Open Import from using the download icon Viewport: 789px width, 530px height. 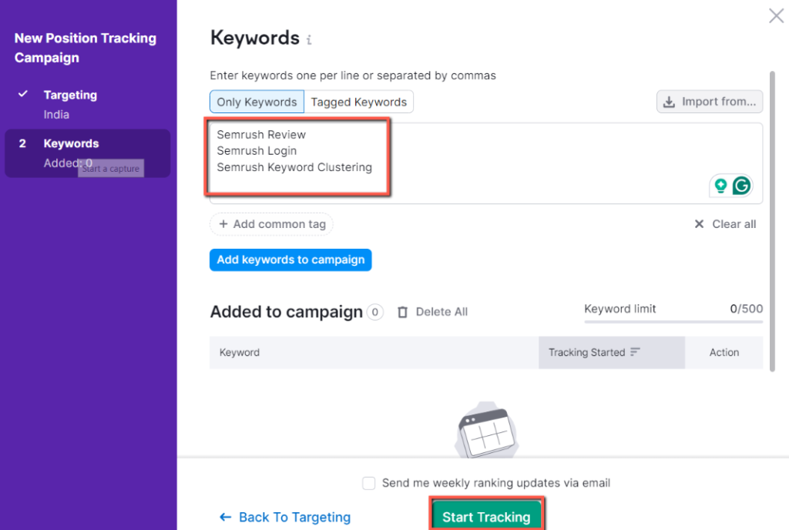[x=670, y=101]
